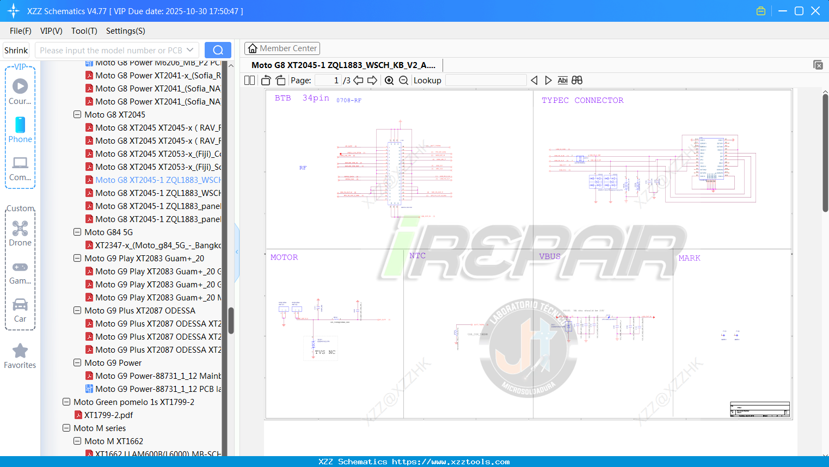Image resolution: width=829 pixels, height=467 pixels.
Task: Click the model number search field
Action: click(x=111, y=50)
